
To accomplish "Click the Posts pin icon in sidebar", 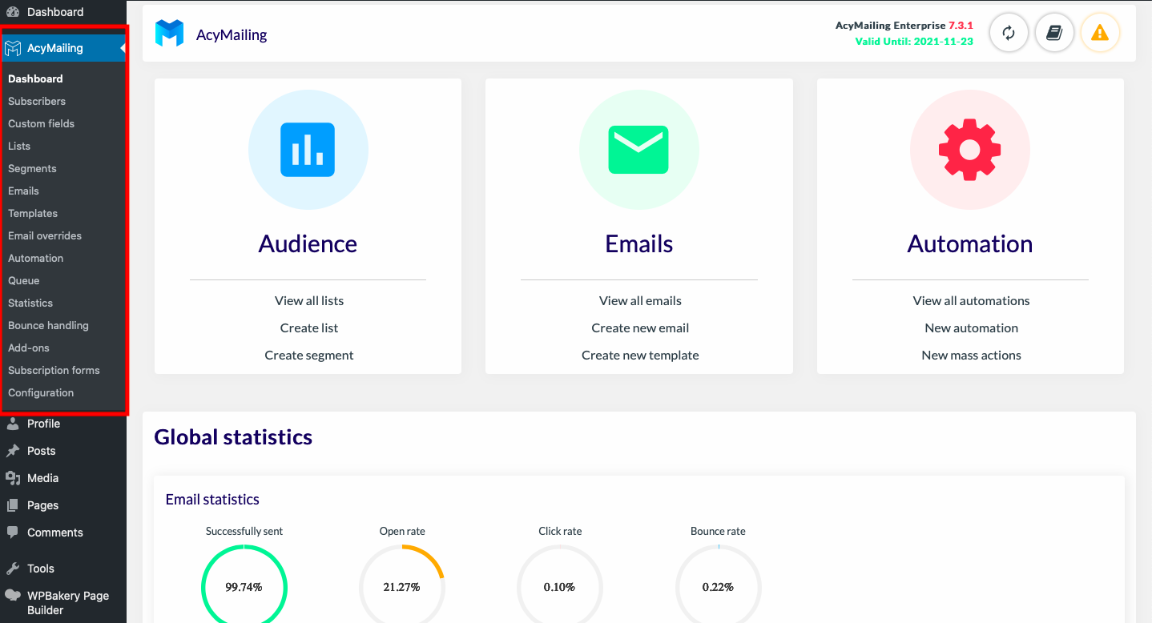I will [x=13, y=451].
